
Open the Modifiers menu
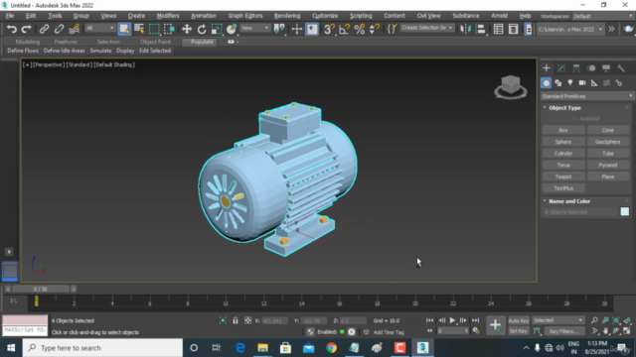[x=168, y=16]
